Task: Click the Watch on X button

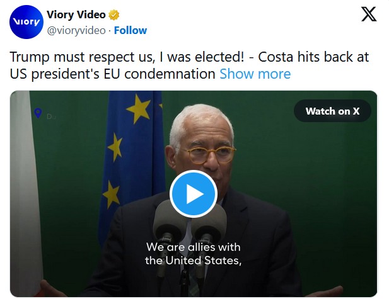Action: coord(332,111)
